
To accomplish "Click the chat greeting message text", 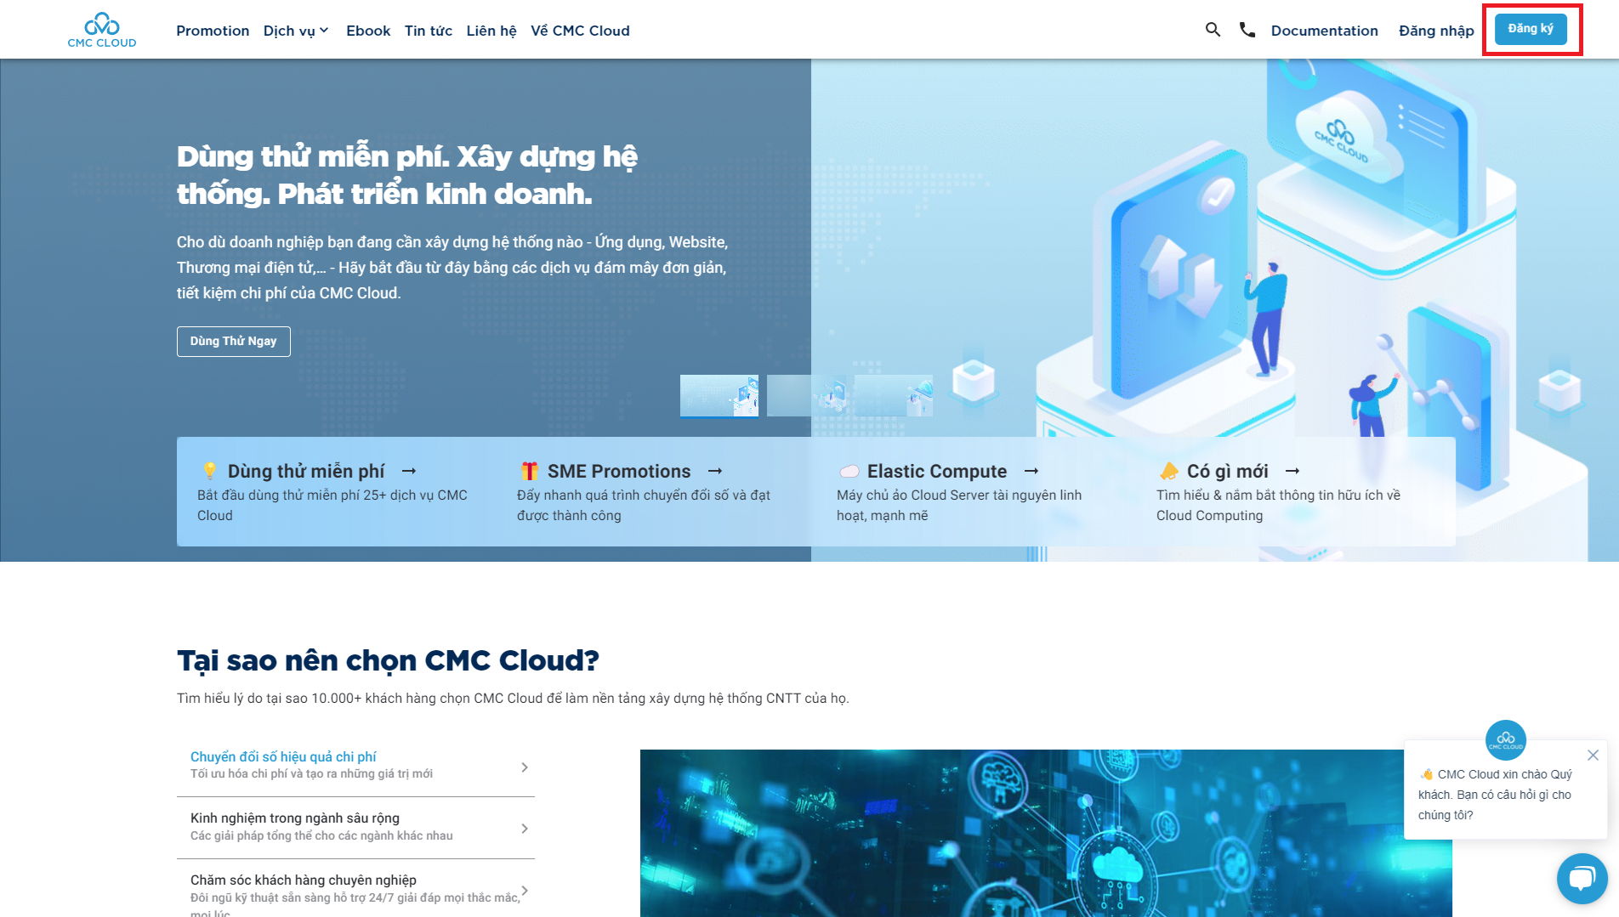I will pyautogui.click(x=1495, y=795).
